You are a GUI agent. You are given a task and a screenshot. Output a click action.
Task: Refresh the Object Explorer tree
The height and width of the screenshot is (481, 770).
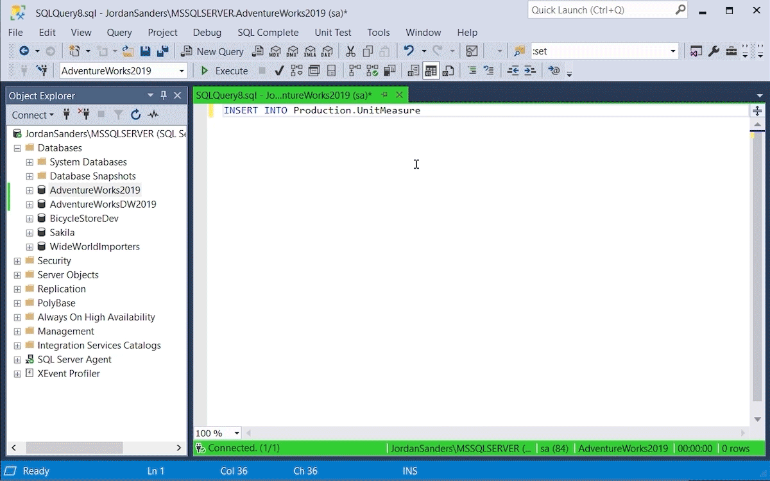coord(135,115)
